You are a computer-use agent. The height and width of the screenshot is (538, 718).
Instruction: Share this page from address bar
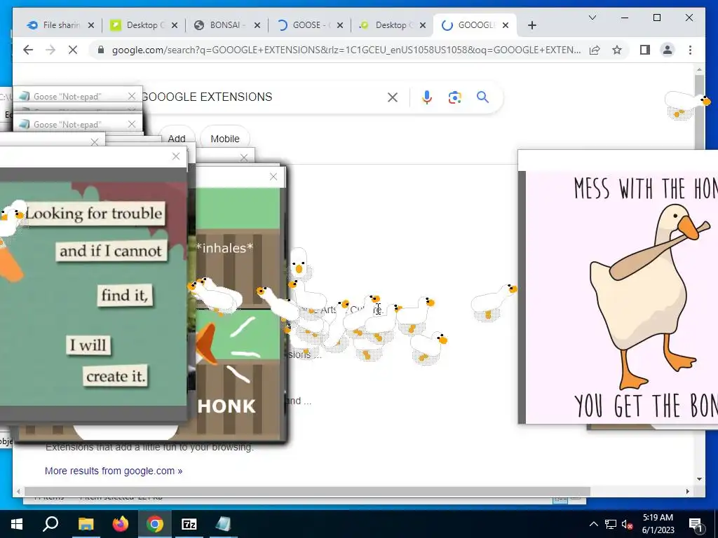[595, 50]
